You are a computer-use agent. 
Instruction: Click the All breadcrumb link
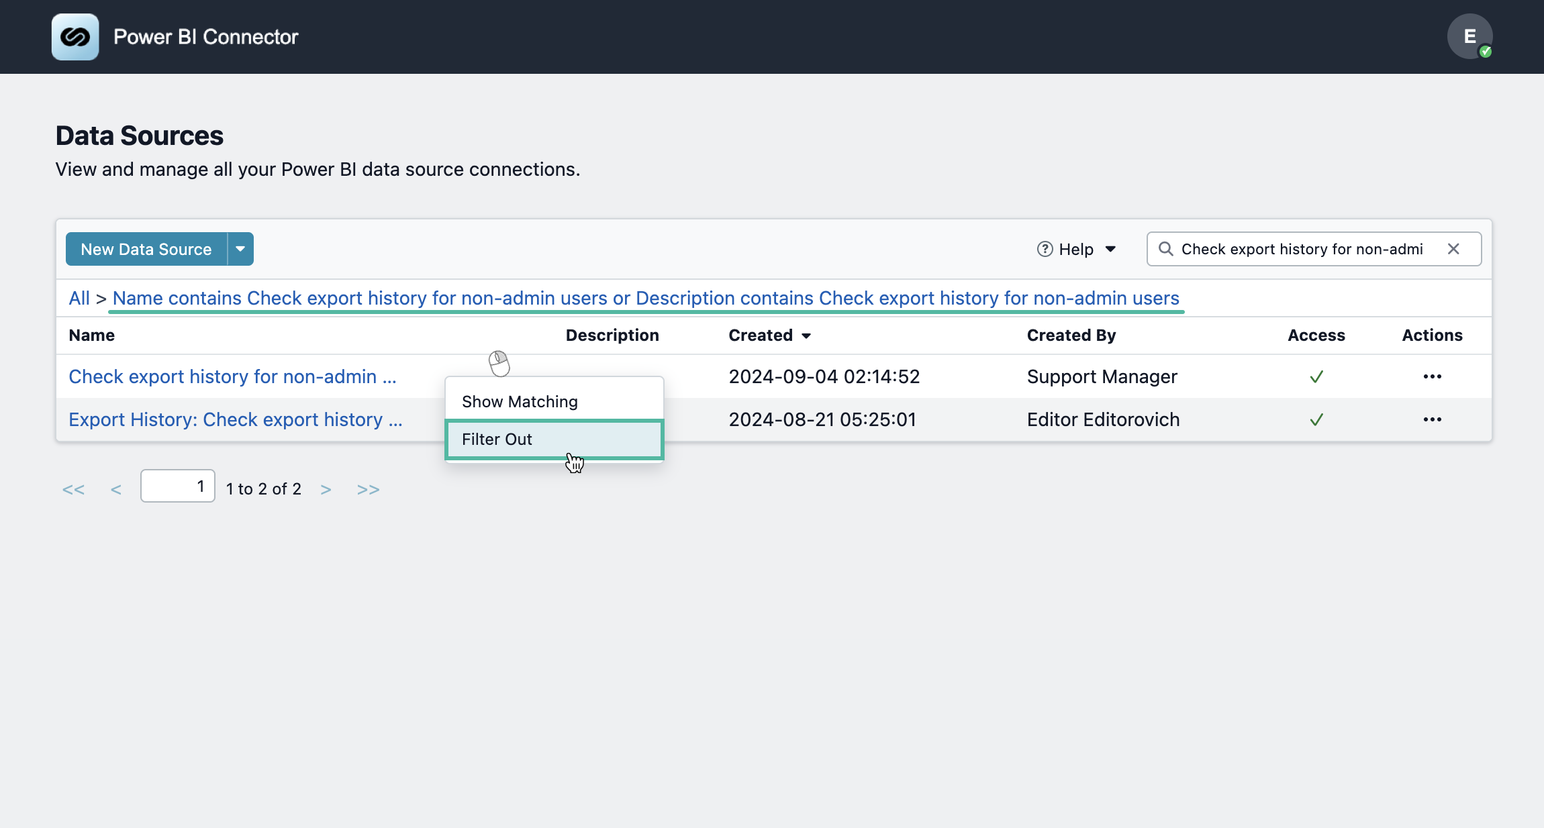click(x=79, y=298)
